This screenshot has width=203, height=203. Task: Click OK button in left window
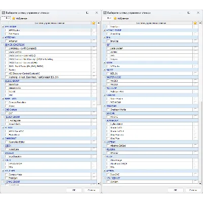tap(74, 190)
